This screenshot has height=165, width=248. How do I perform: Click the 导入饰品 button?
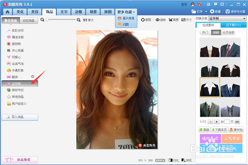pyautogui.click(x=20, y=117)
